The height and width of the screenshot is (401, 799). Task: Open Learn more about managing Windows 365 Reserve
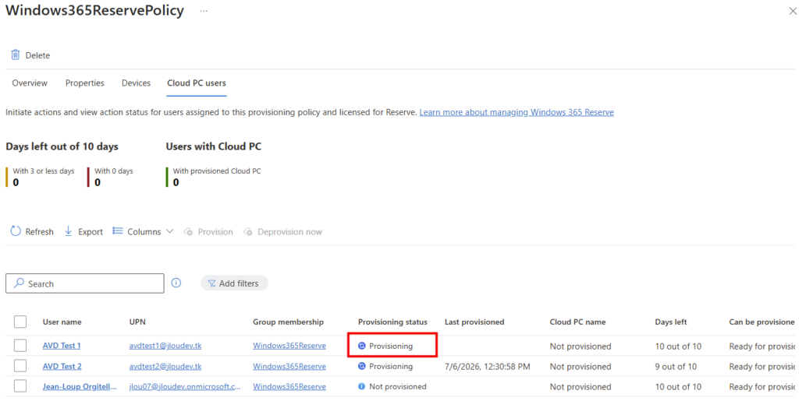pyautogui.click(x=517, y=112)
